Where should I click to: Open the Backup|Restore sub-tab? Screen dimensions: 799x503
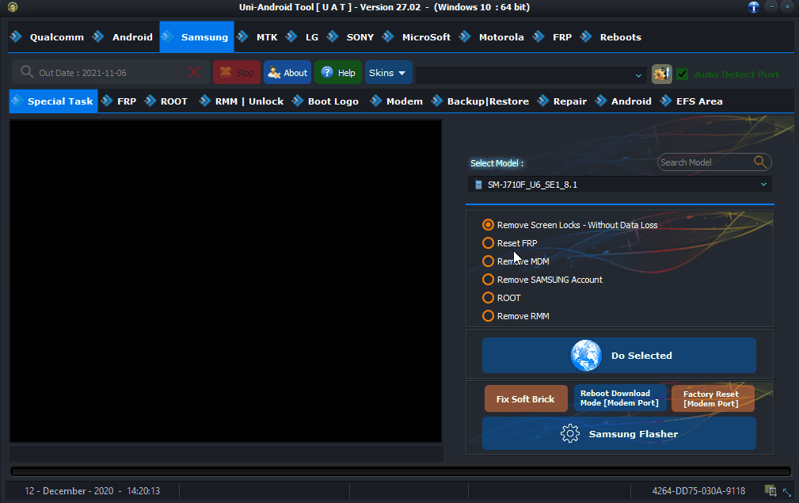[x=481, y=101]
